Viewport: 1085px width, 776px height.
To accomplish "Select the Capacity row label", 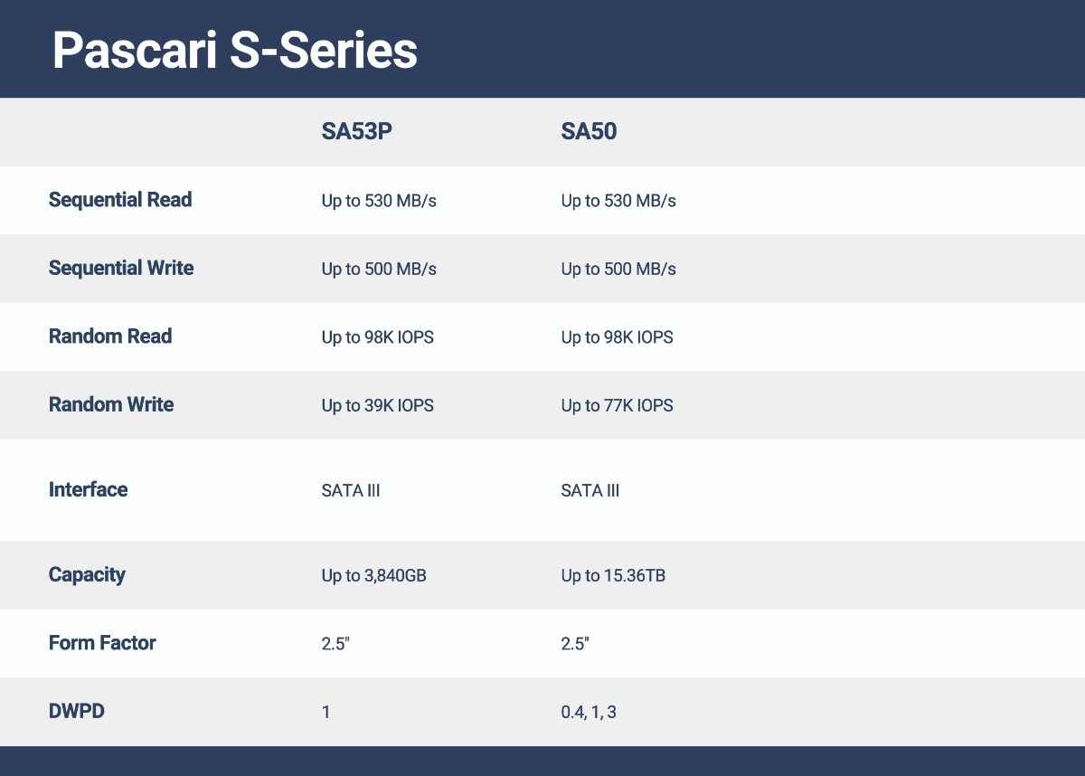I will (87, 575).
